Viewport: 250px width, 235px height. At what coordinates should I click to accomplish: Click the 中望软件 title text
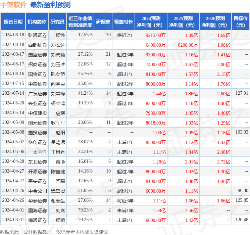click(14, 5)
